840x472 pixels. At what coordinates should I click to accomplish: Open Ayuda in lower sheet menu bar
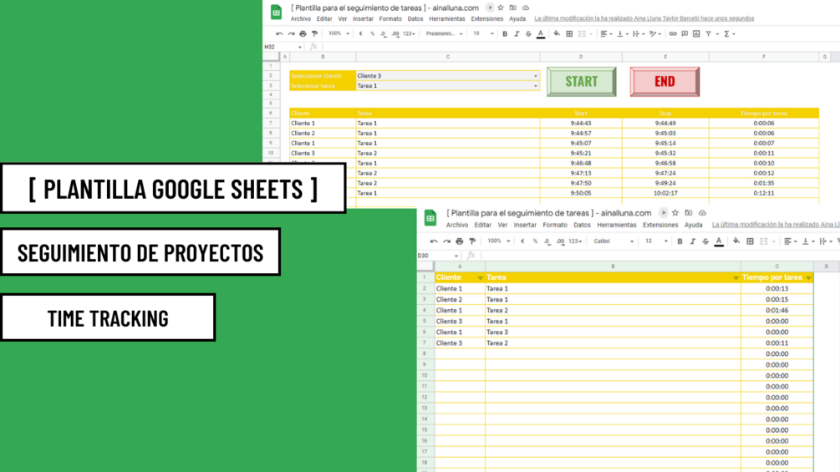pyautogui.click(x=693, y=225)
